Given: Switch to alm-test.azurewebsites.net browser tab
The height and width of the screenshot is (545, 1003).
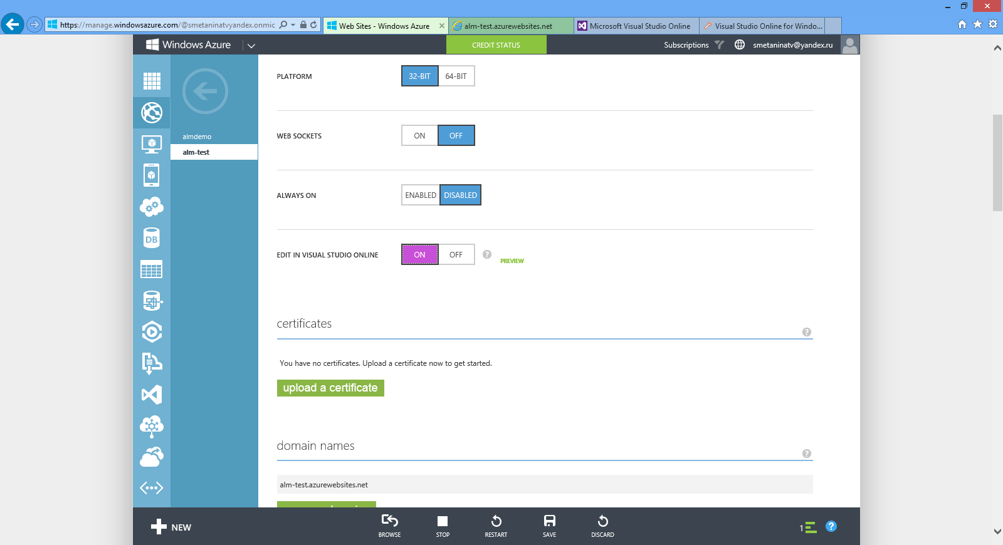Looking at the screenshot, I should pyautogui.click(x=511, y=26).
